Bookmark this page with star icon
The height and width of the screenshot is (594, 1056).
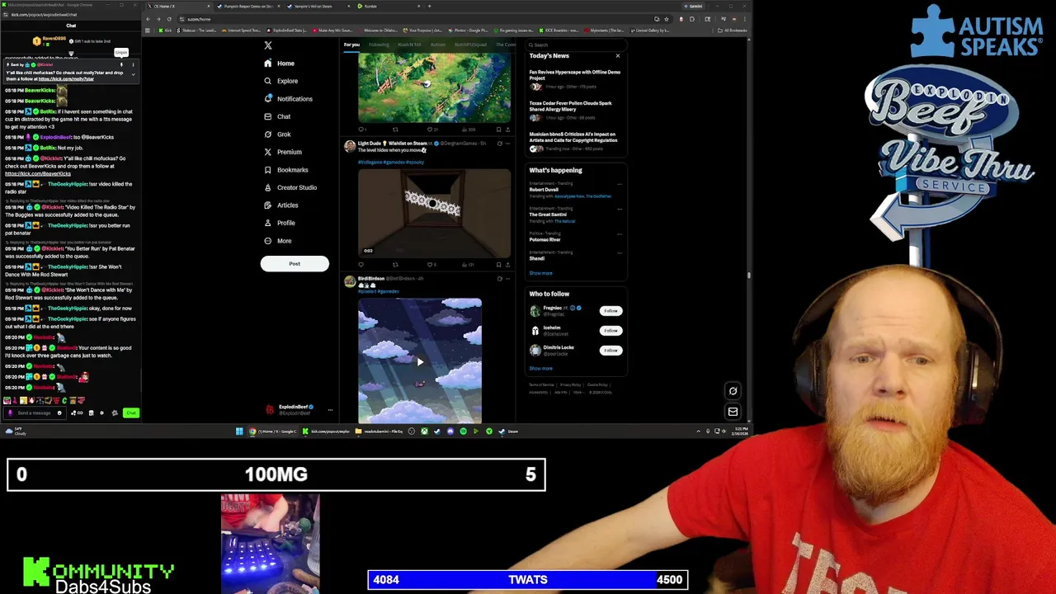click(x=668, y=19)
